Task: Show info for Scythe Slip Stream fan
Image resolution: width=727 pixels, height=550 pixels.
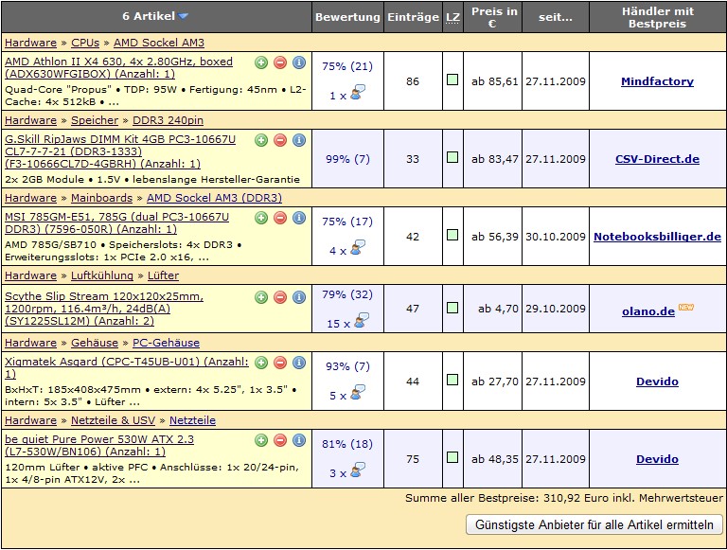Action: [299, 297]
